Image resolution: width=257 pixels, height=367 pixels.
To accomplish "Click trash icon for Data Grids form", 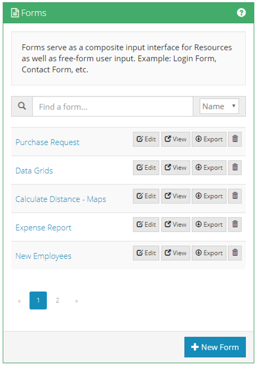I will pyautogui.click(x=235, y=168).
